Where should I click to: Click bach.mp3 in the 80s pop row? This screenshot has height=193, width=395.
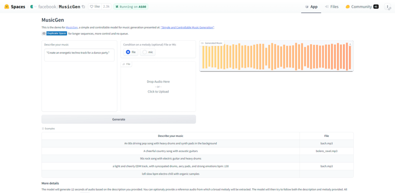pyautogui.click(x=327, y=143)
